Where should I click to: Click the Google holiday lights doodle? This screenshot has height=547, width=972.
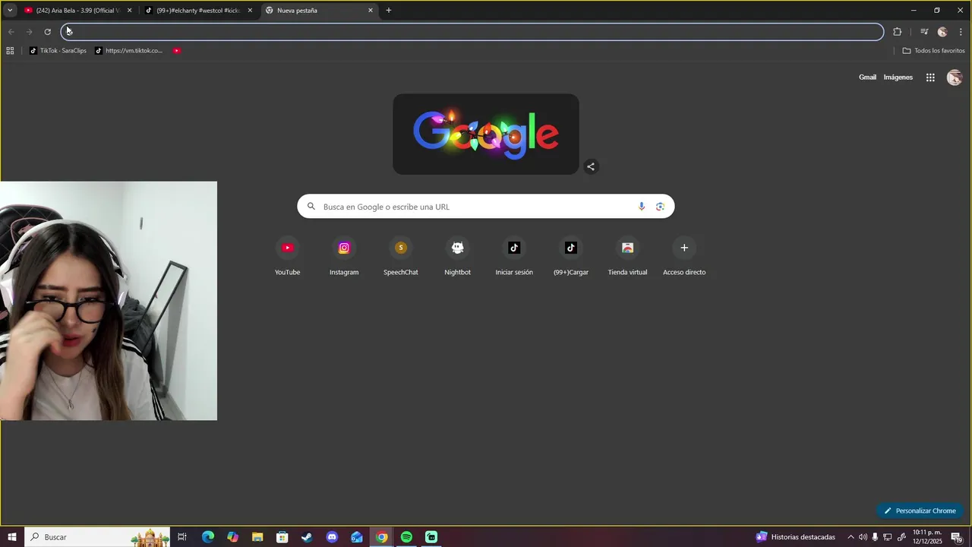click(x=486, y=134)
